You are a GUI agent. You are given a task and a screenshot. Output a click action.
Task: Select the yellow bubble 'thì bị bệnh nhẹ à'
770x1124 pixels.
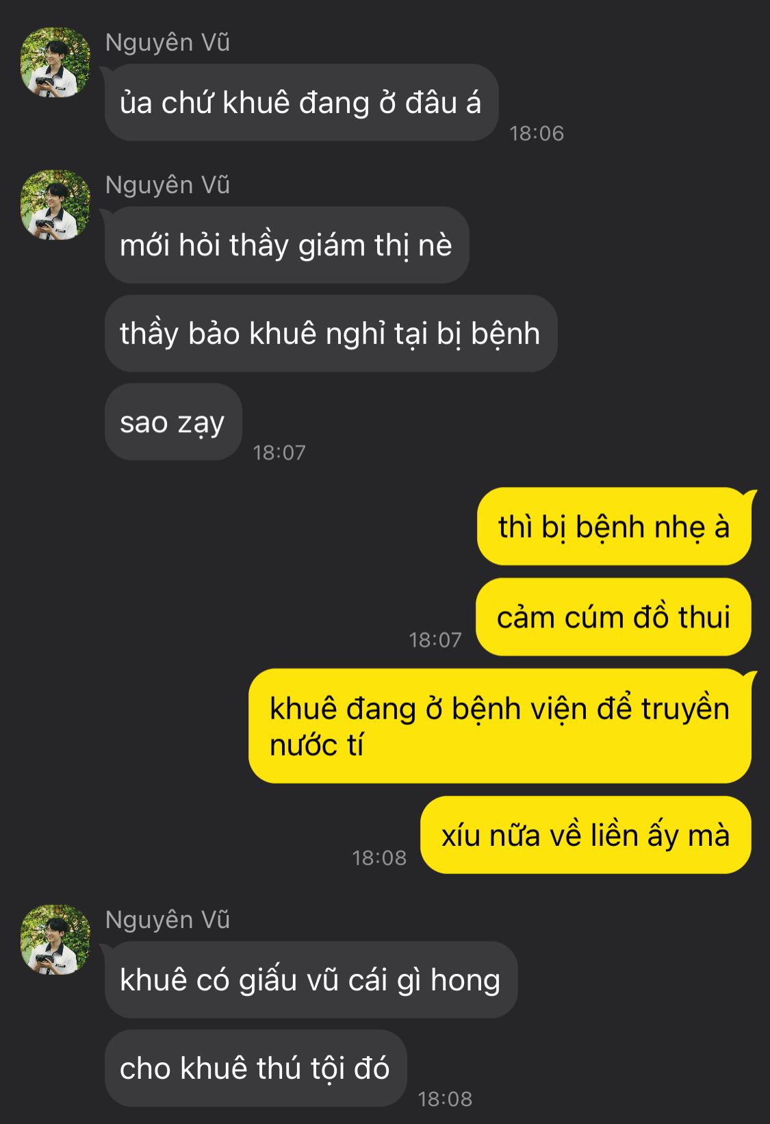614,527
